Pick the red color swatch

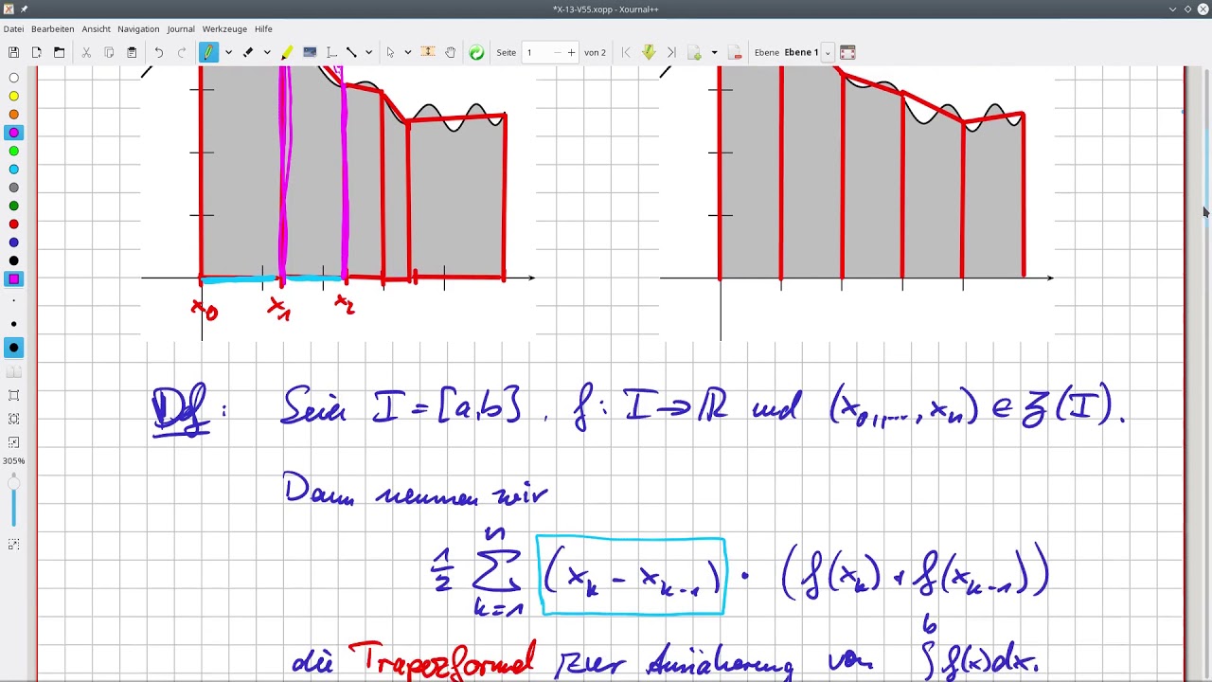pos(14,224)
